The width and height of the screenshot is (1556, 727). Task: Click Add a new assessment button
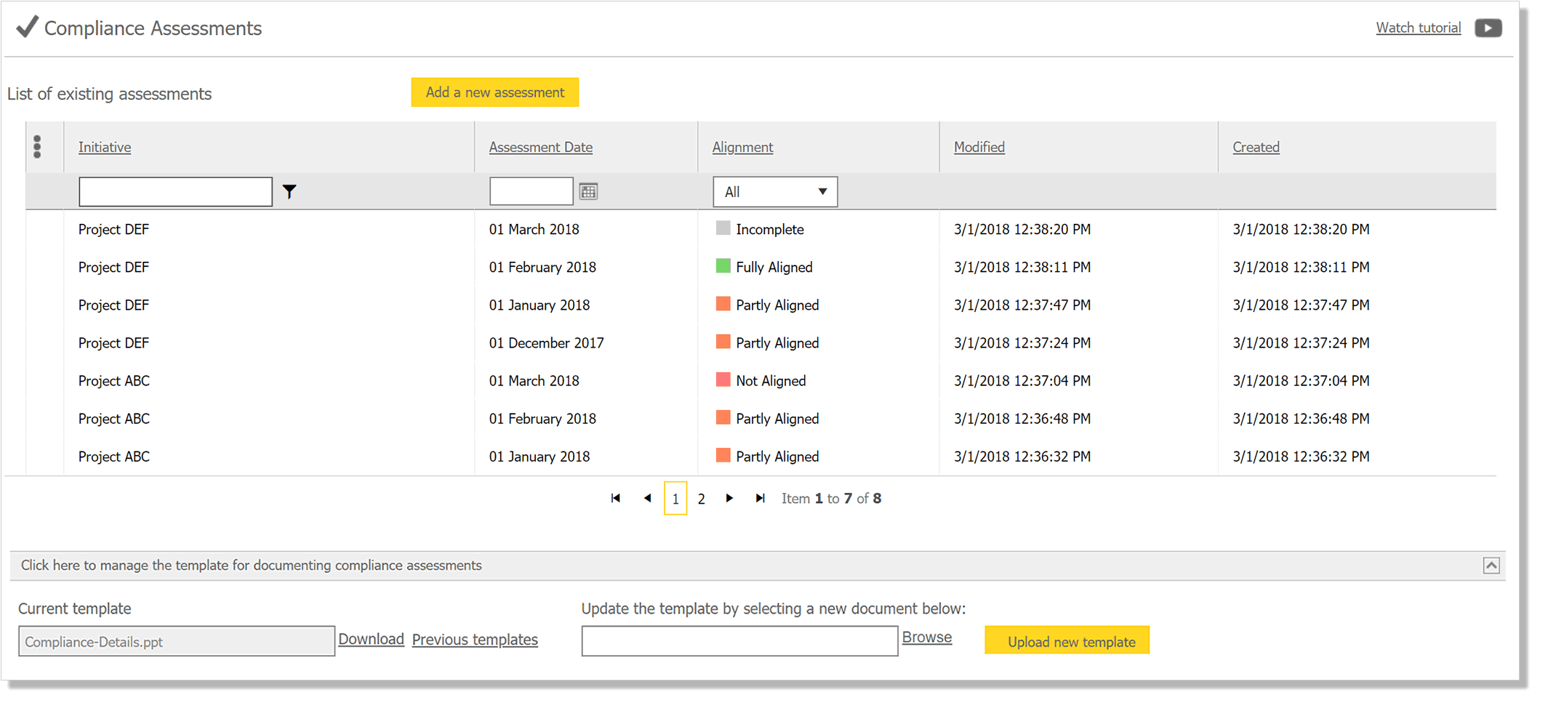[x=495, y=92]
